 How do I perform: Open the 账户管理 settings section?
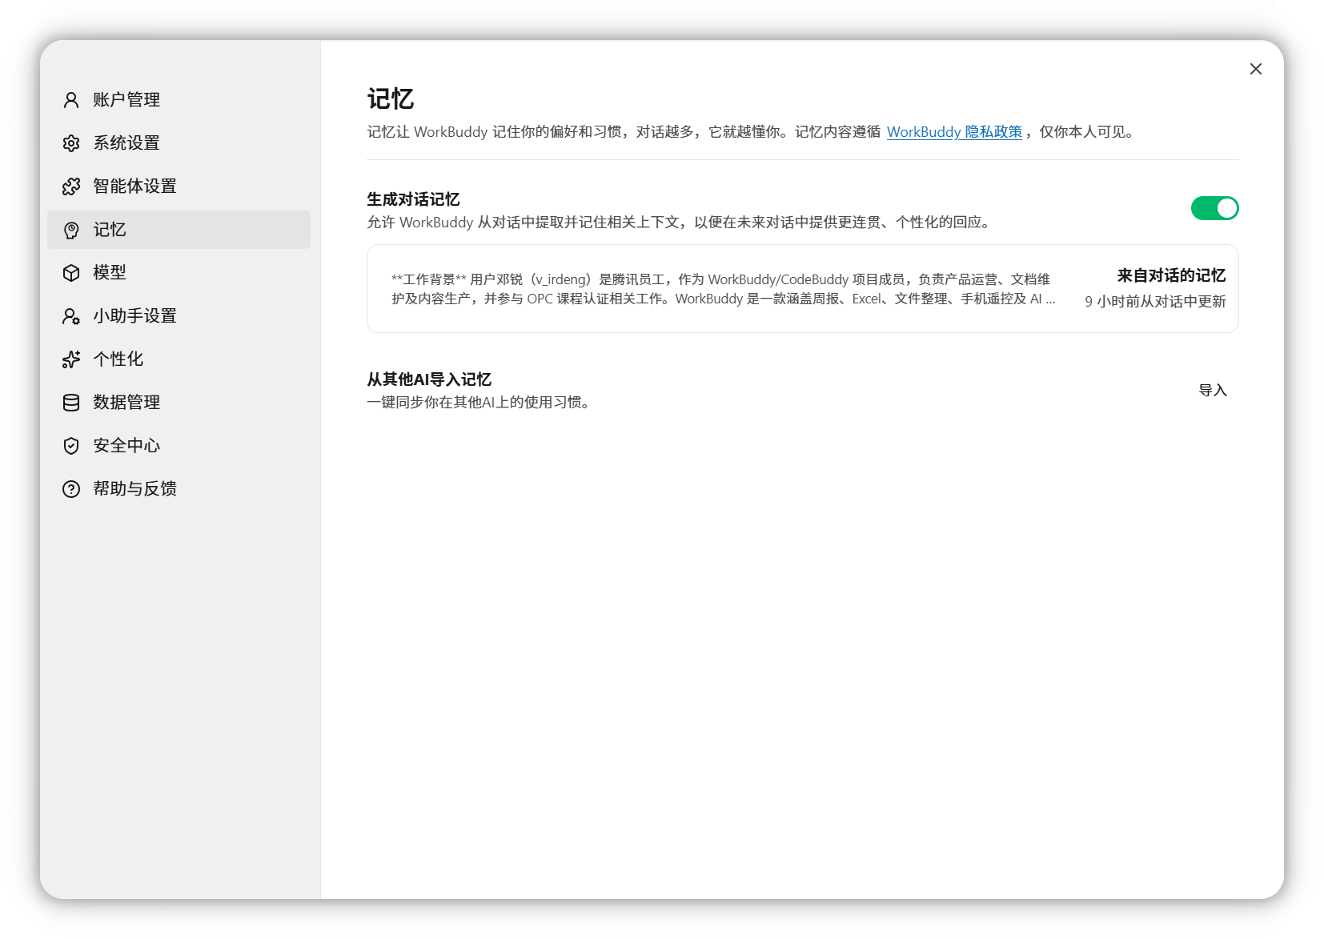[179, 100]
